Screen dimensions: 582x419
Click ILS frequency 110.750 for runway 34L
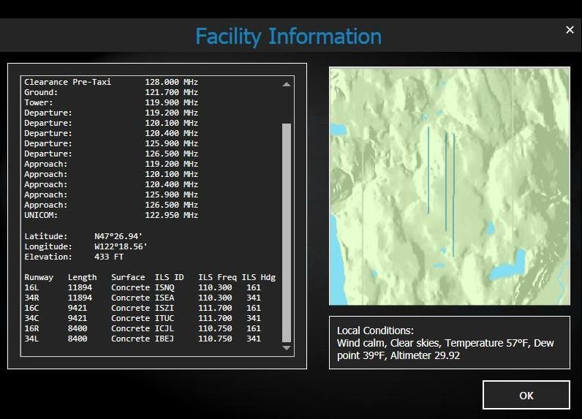point(215,339)
